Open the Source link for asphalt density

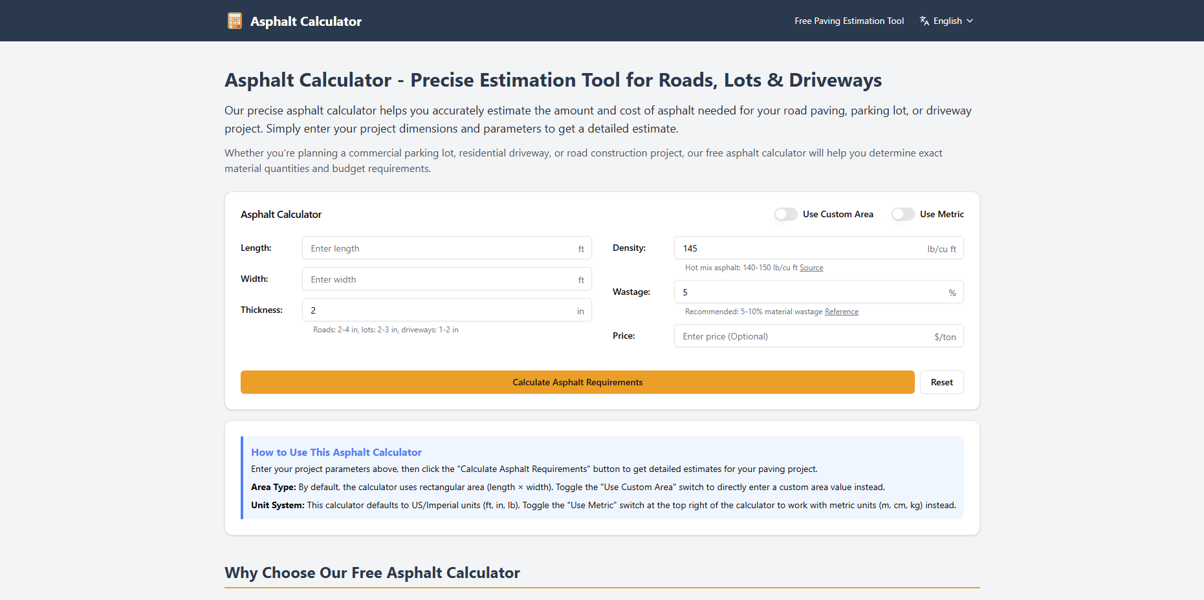(x=811, y=267)
